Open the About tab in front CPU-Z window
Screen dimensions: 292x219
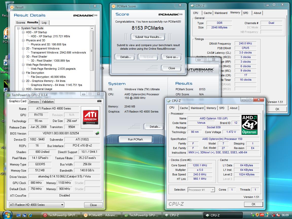233,108
